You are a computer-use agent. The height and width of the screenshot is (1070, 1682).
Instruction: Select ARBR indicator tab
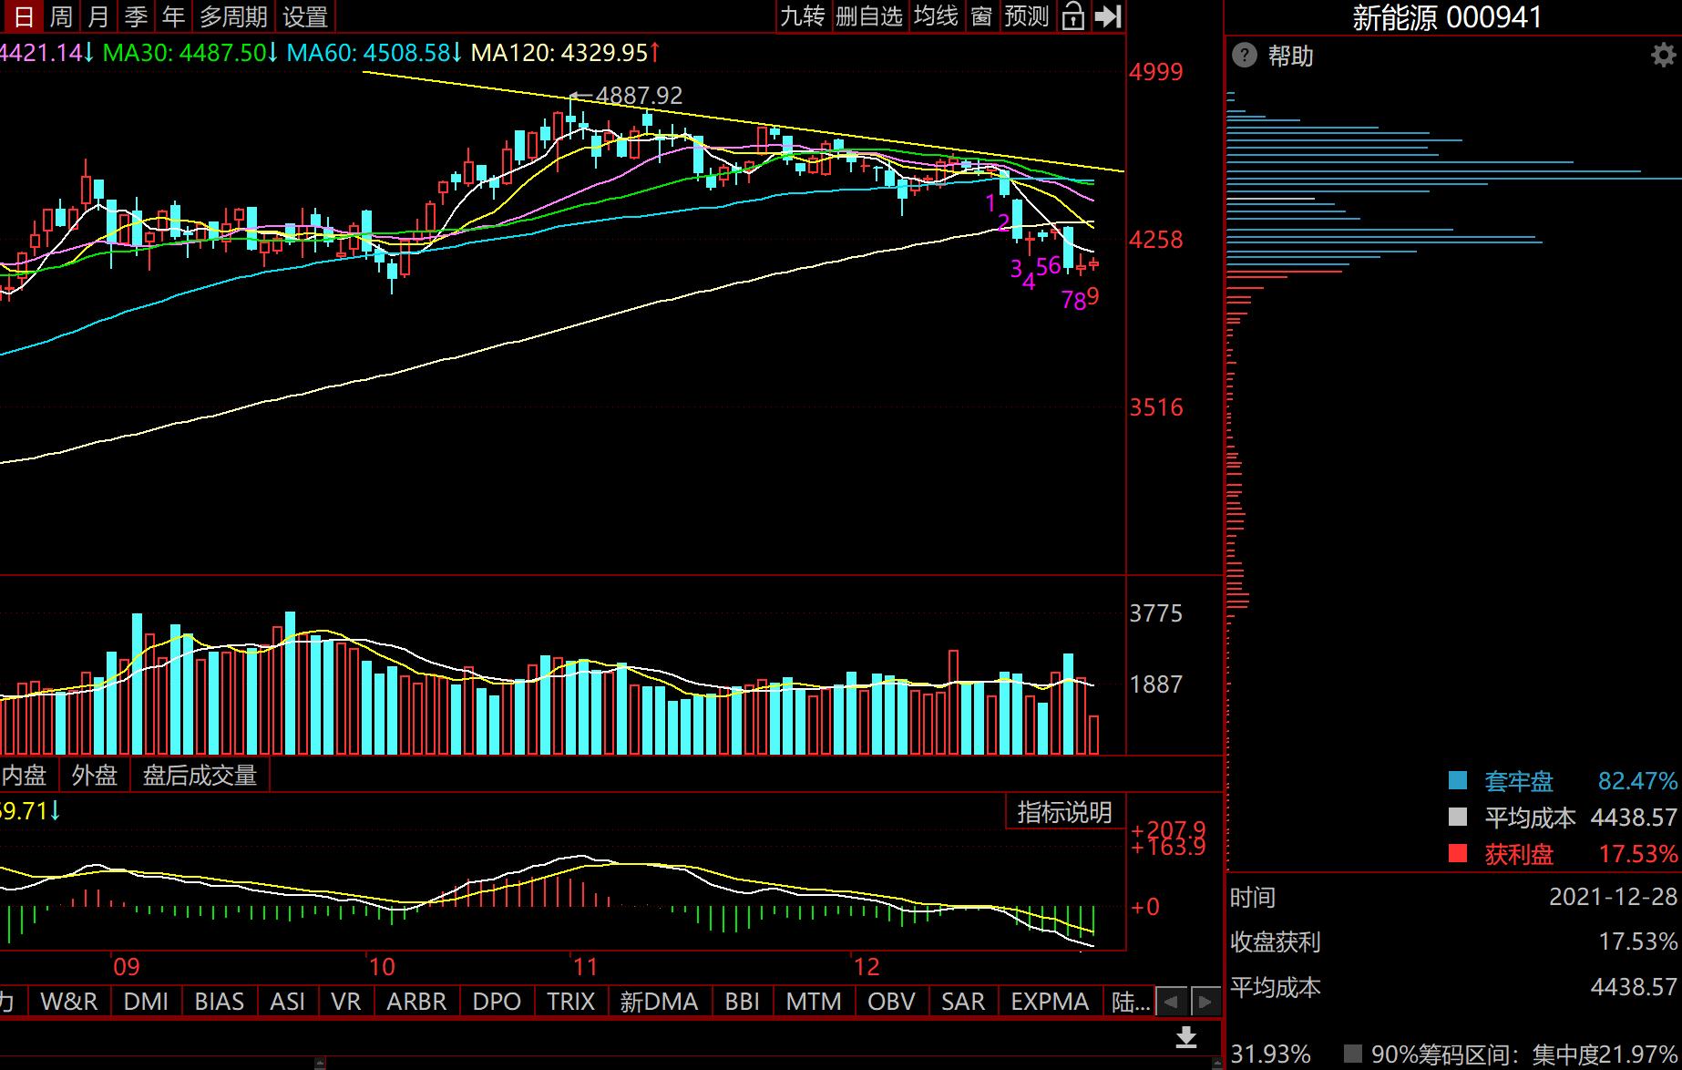tap(416, 1001)
